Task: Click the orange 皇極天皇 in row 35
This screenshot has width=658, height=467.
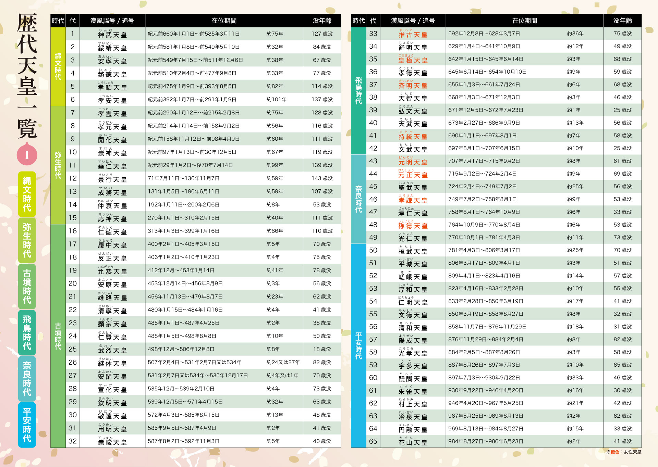Action: point(413,60)
